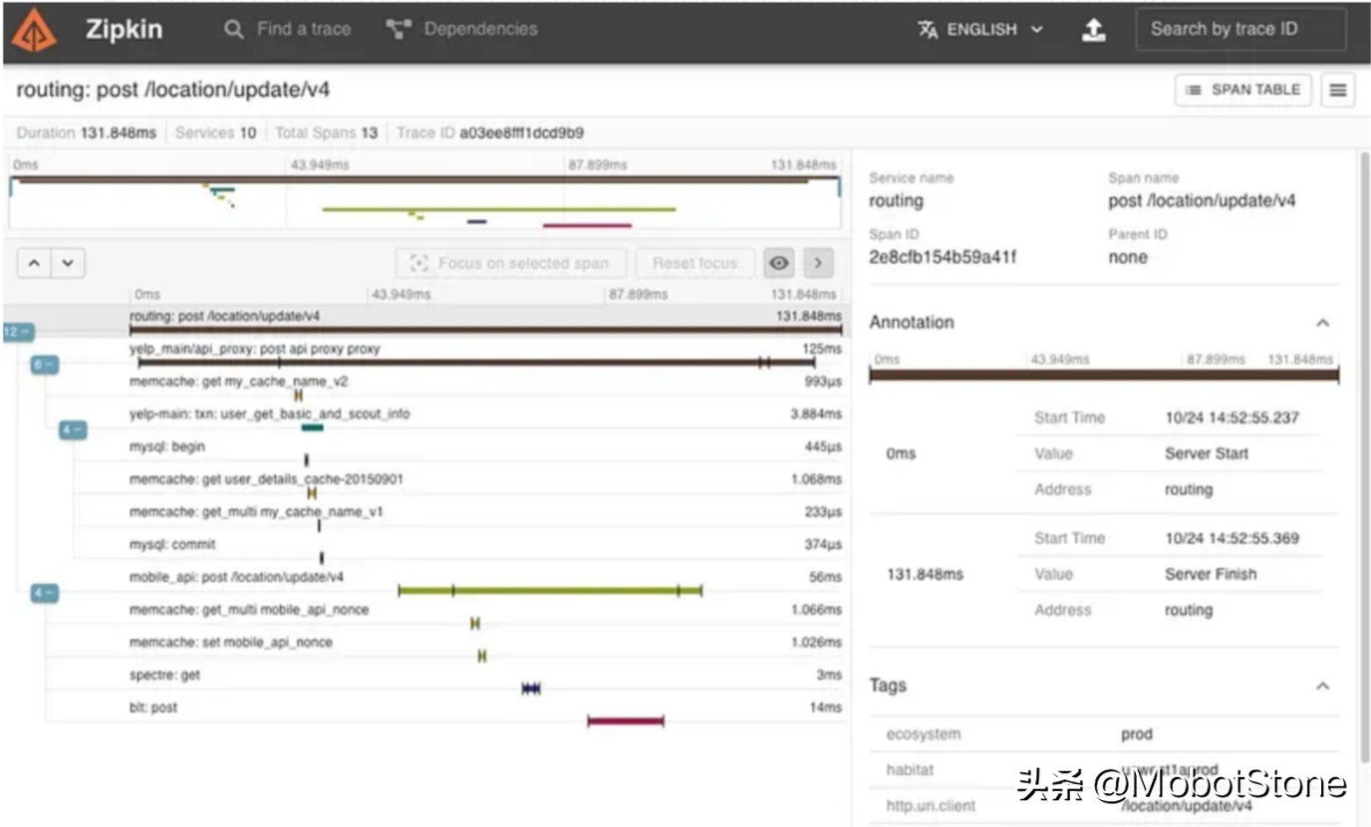Select the blt: post span
The width and height of the screenshot is (1371, 827).
485,713
